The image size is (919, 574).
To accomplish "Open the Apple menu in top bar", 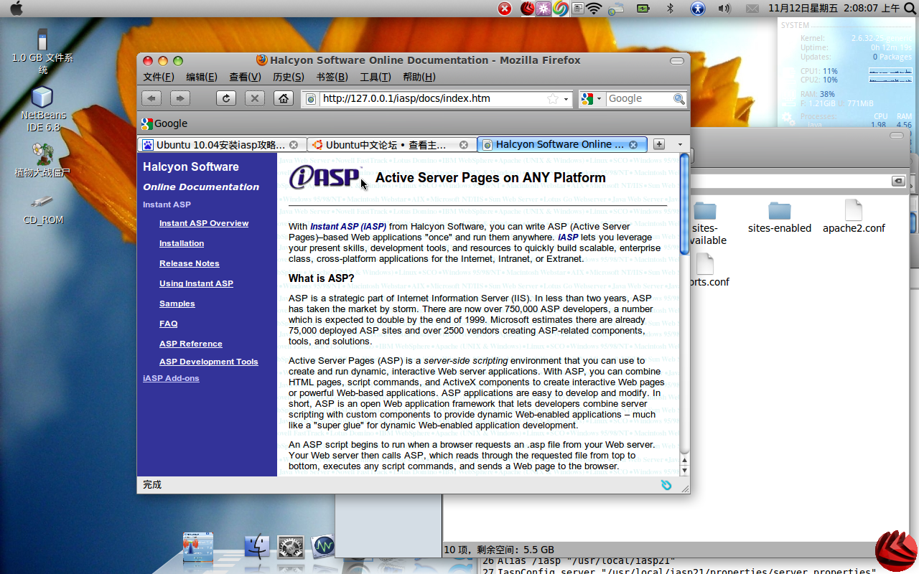I will (15, 9).
